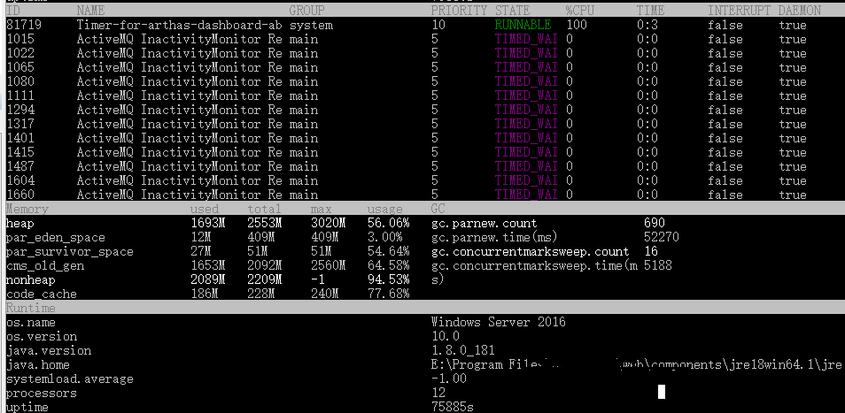The image size is (845, 413).
Task: Select thread ID 1604
Action: pos(20,180)
